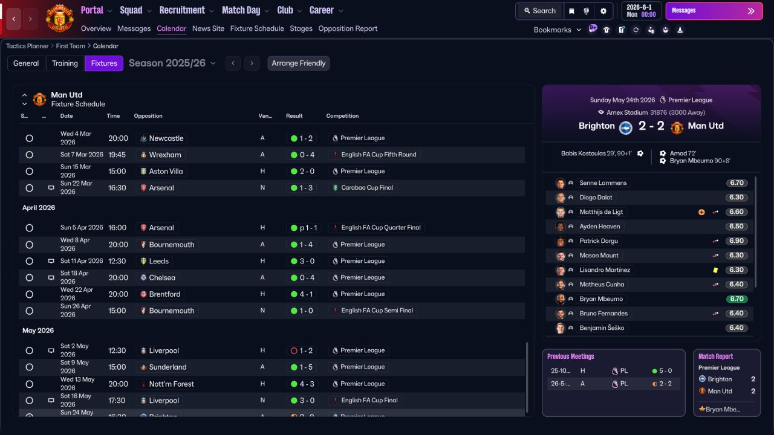Image resolution: width=774 pixels, height=435 pixels.
Task: Open the 9+ notifications speech bubble
Action: 593,28
